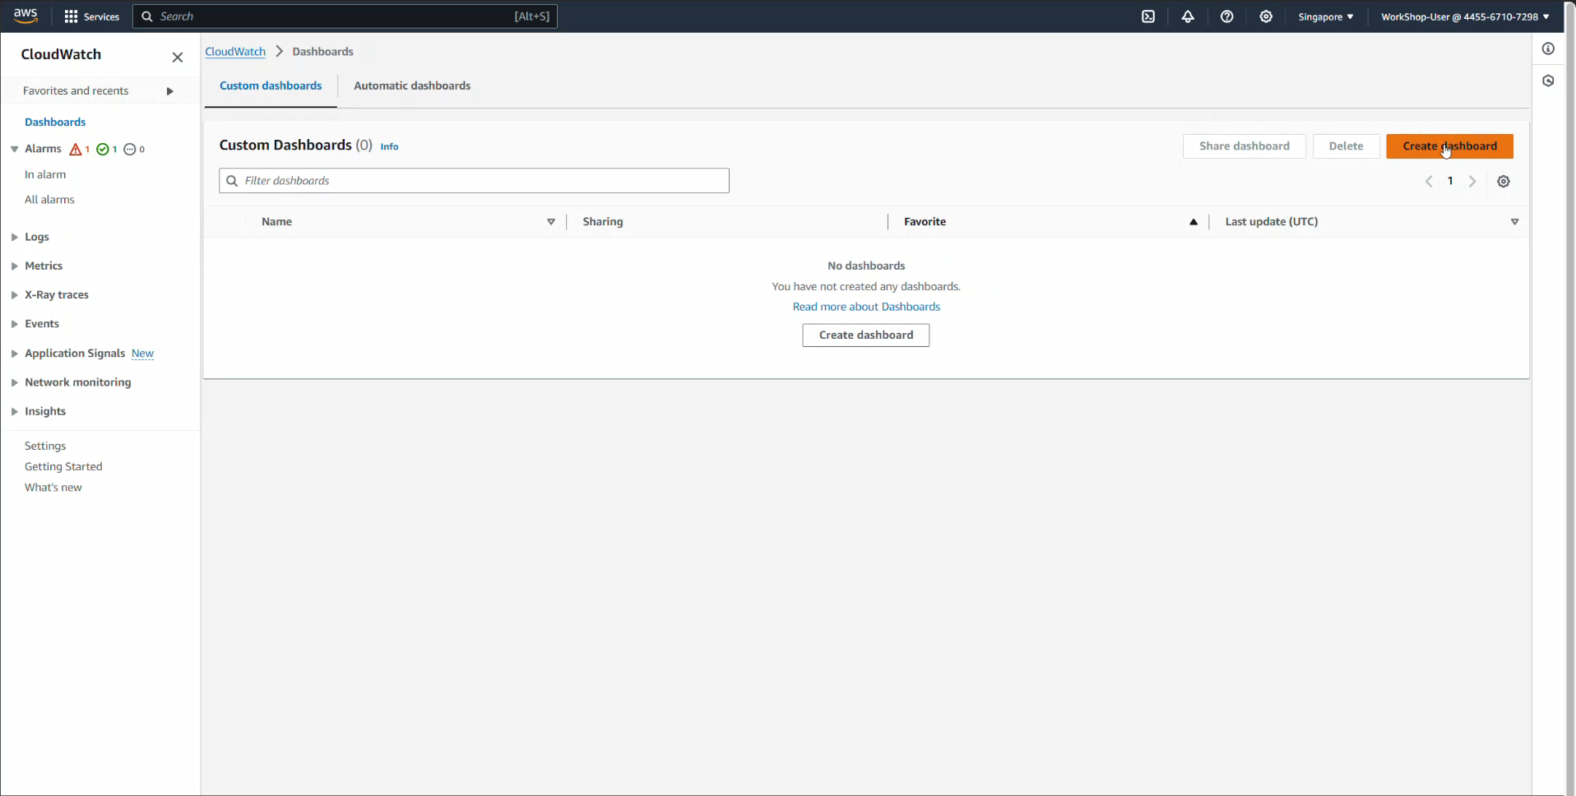Close the CloudWatch navigation panel
1576x796 pixels.
[x=177, y=57]
